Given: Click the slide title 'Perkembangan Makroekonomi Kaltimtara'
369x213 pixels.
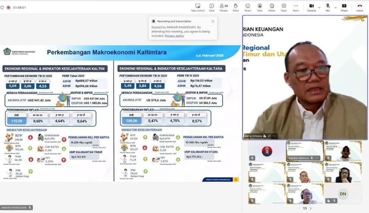Looking at the screenshot, I should 107,52.
